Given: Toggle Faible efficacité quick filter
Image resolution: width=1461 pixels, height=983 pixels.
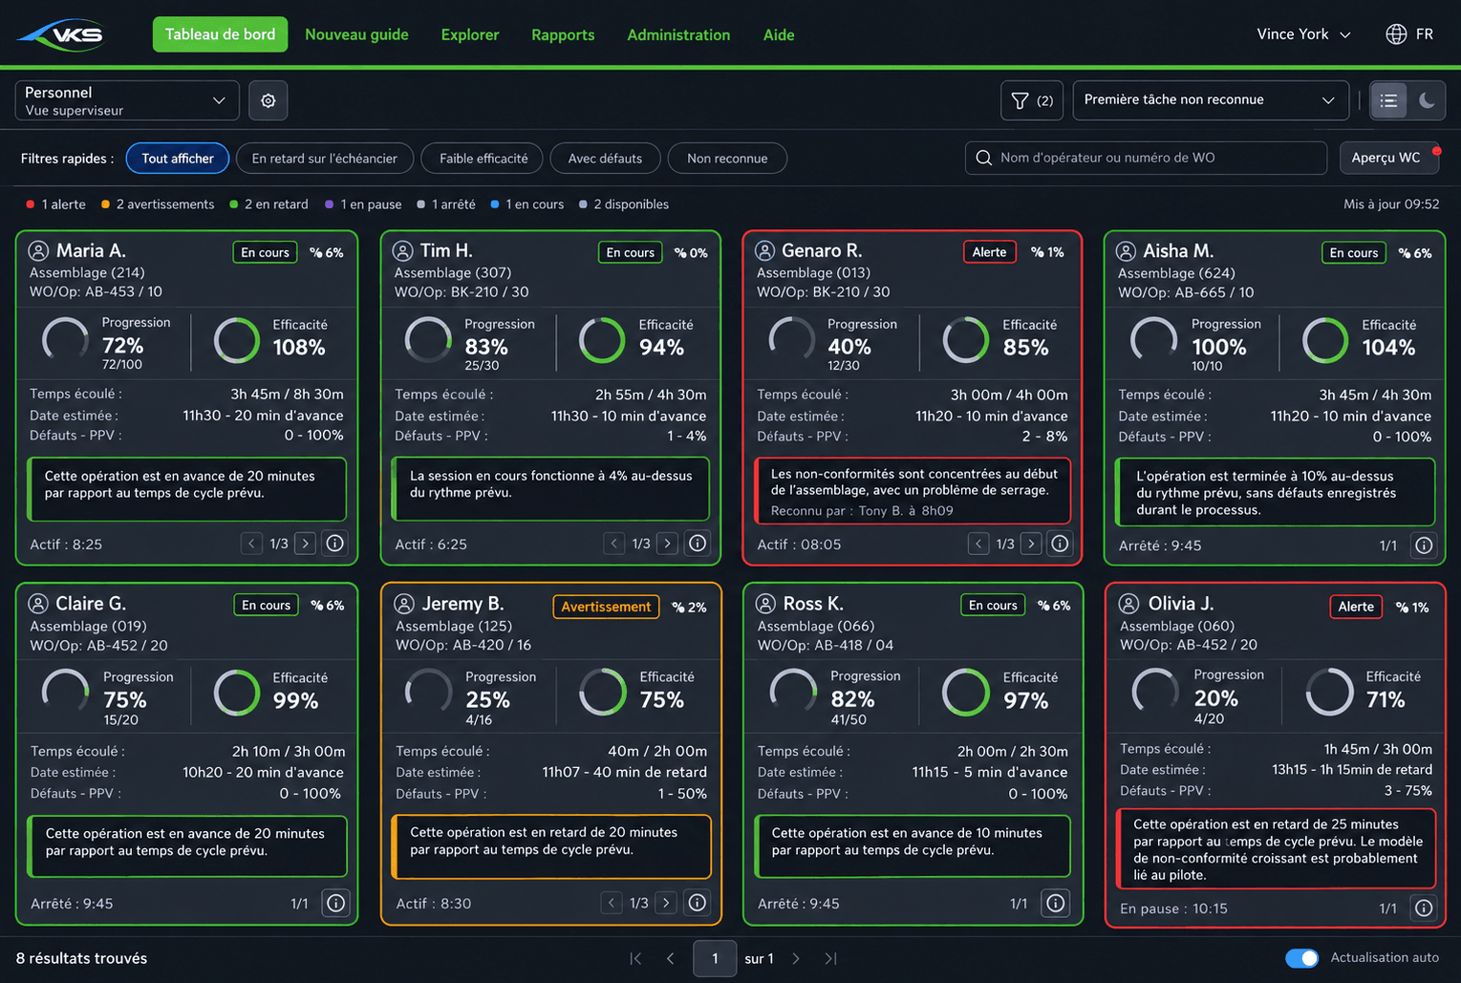Looking at the screenshot, I should point(483,159).
